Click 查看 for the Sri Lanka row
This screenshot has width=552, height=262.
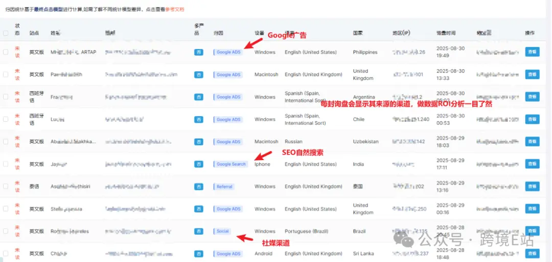532,253
